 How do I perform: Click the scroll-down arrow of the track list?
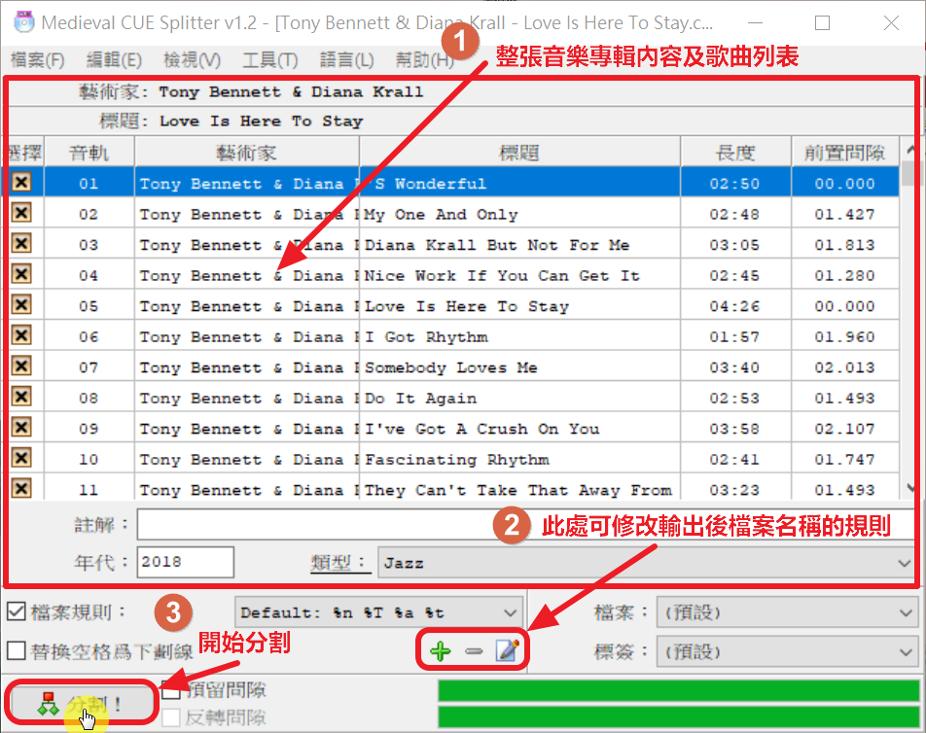(x=910, y=488)
